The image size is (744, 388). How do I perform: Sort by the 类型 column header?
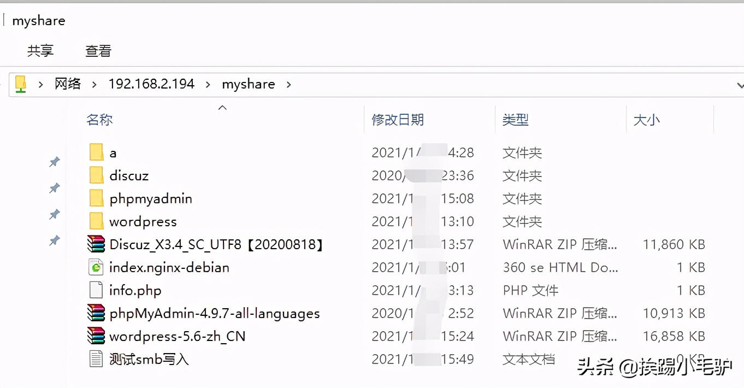(516, 120)
